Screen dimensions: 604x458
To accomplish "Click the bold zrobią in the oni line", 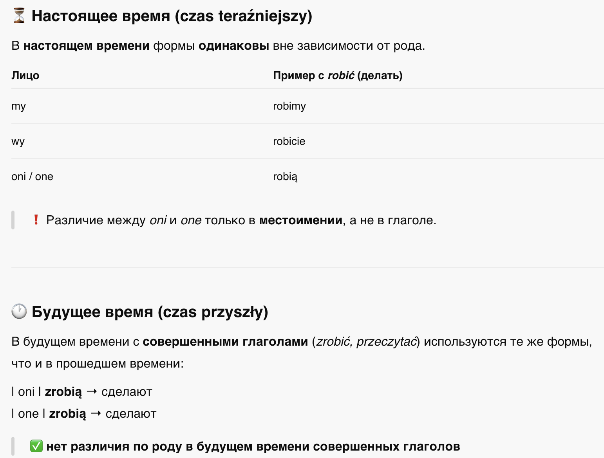I will pyautogui.click(x=63, y=391).
